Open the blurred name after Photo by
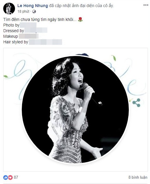The image size is (150, 184). [x=28, y=25]
